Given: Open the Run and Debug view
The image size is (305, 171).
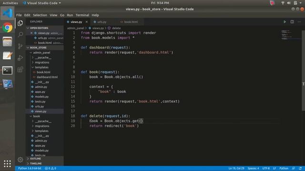Looking at the screenshot, I should point(20,58).
